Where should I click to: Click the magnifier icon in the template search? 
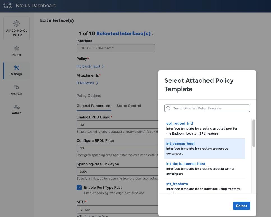point(168,108)
